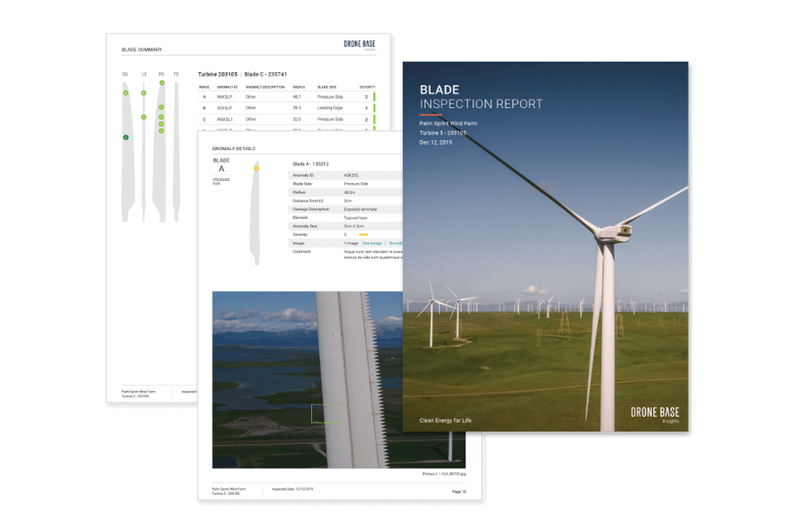
Task: Click the "ANOMALY DESCRIPTION" column header
Action: pyautogui.click(x=265, y=87)
